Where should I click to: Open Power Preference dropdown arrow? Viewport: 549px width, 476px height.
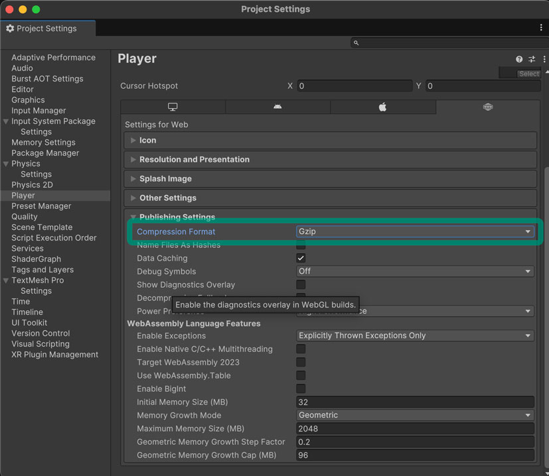point(528,312)
